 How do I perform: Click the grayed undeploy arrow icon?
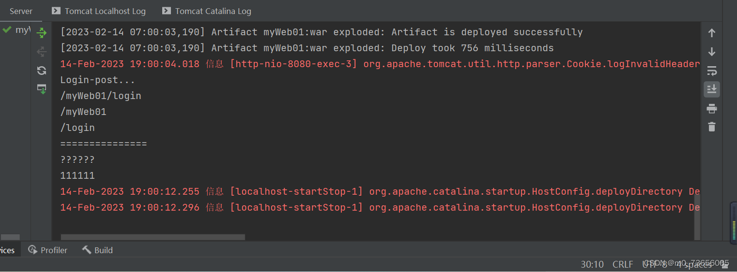42,52
